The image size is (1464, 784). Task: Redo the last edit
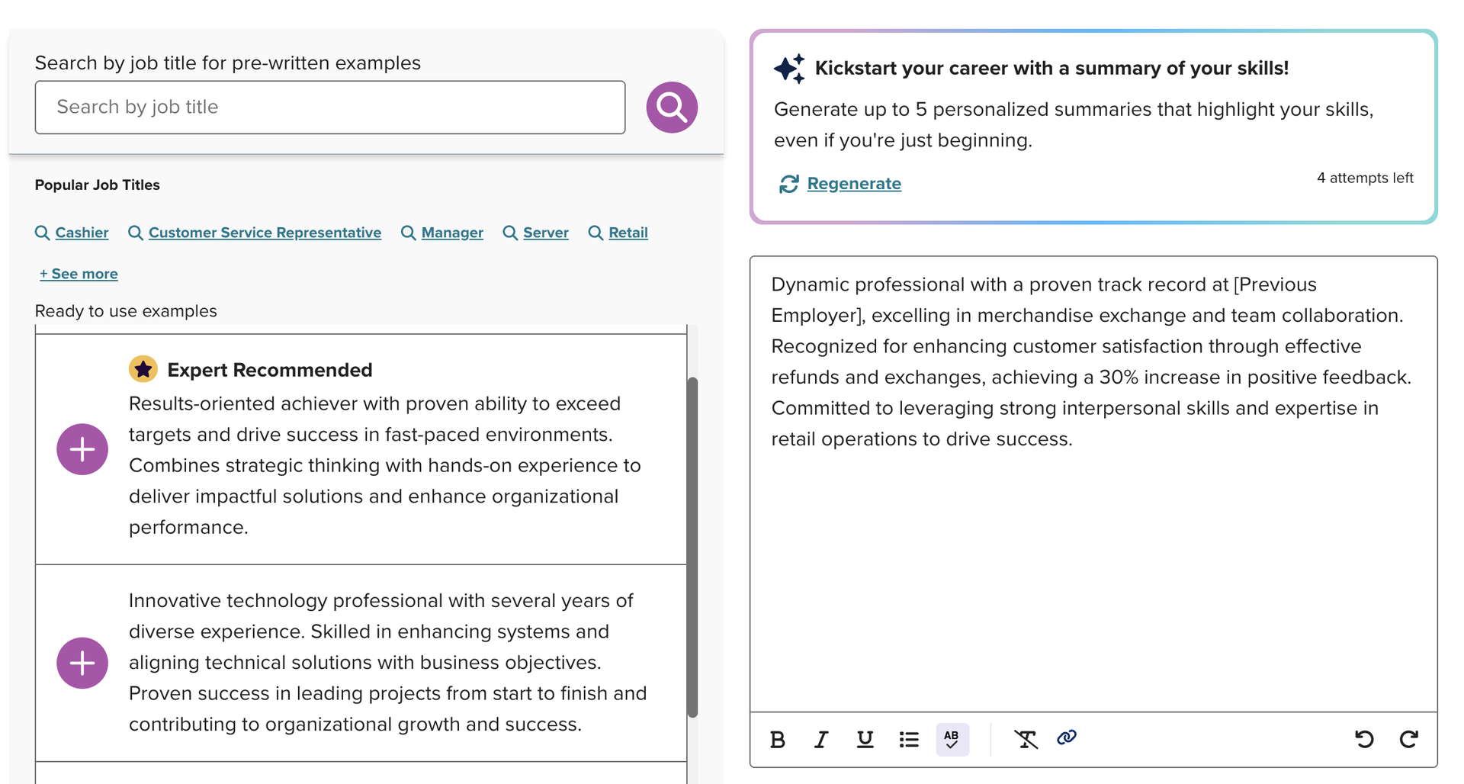(1408, 739)
